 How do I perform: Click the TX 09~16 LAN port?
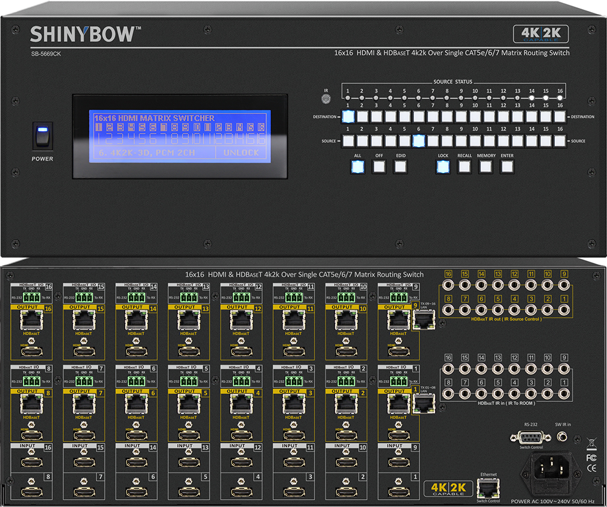click(x=424, y=320)
